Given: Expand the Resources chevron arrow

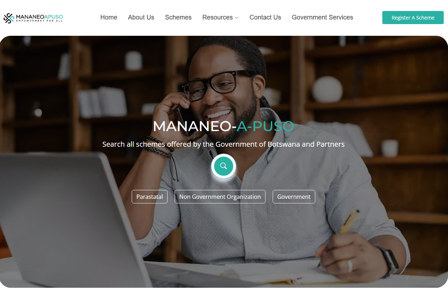Looking at the screenshot, I should click(x=237, y=18).
